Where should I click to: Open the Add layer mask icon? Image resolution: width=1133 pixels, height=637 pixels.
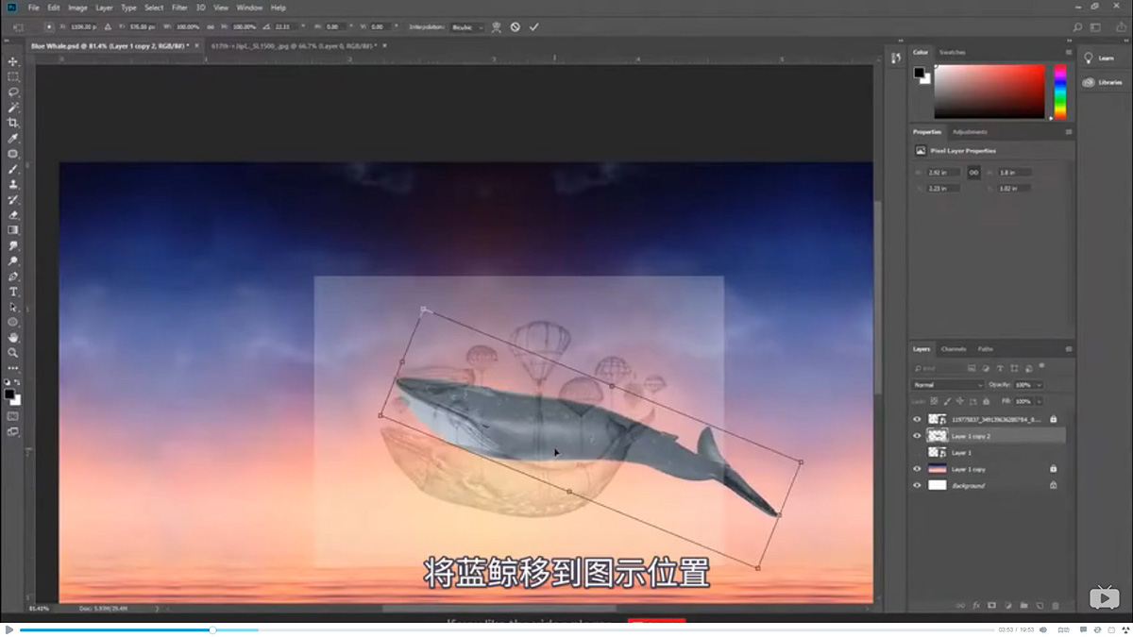(x=991, y=605)
